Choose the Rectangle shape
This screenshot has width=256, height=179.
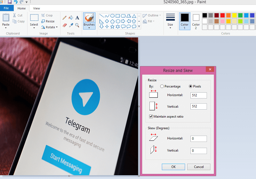point(118,16)
